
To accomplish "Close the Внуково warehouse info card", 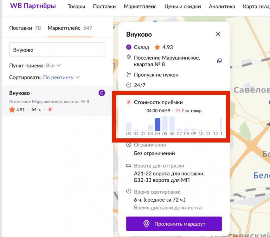I will click(218, 34).
